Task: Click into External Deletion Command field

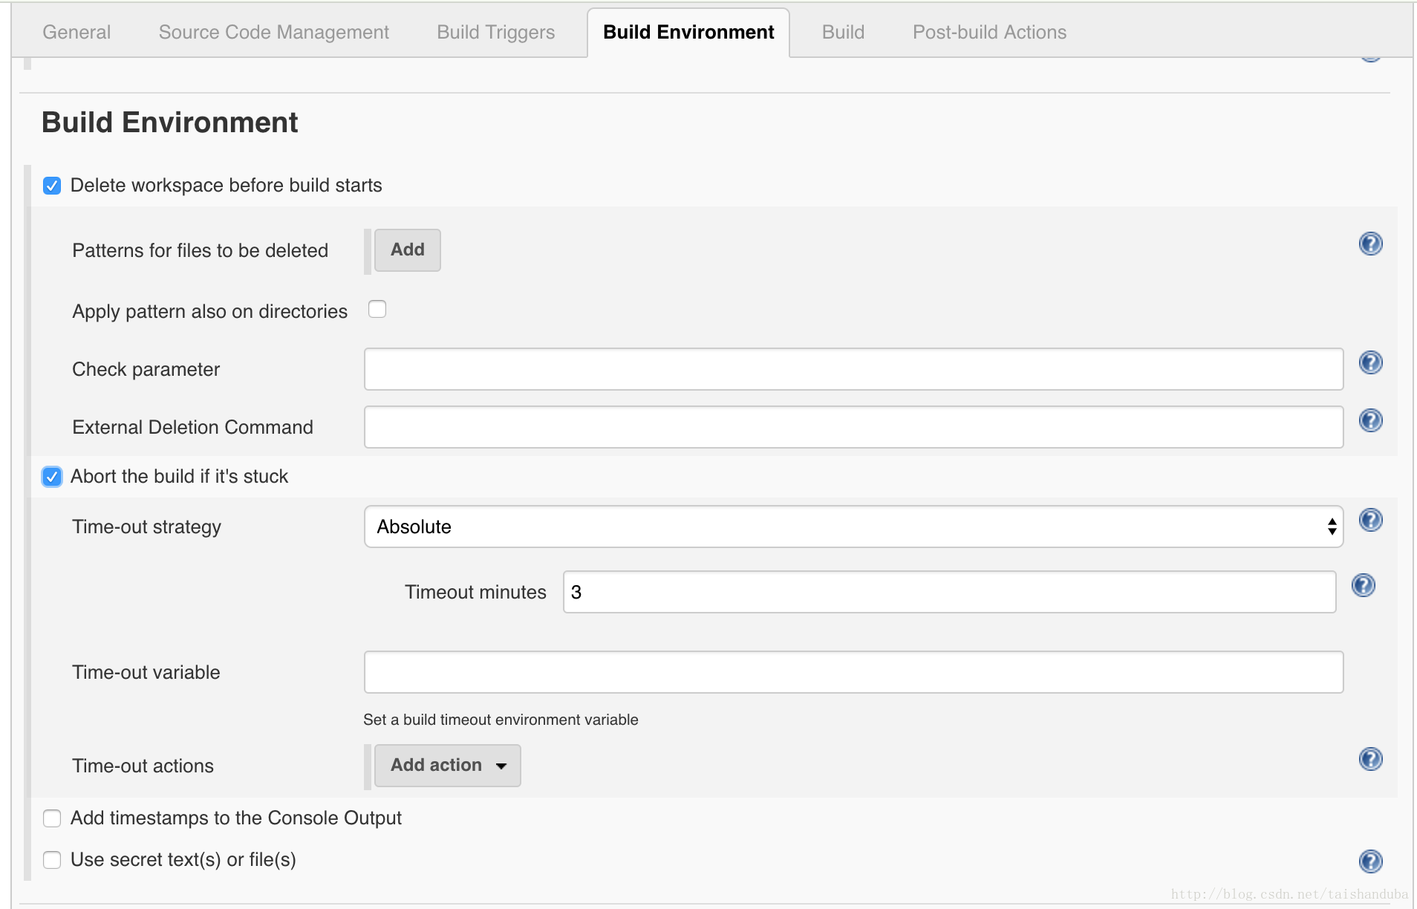Action: [x=853, y=427]
